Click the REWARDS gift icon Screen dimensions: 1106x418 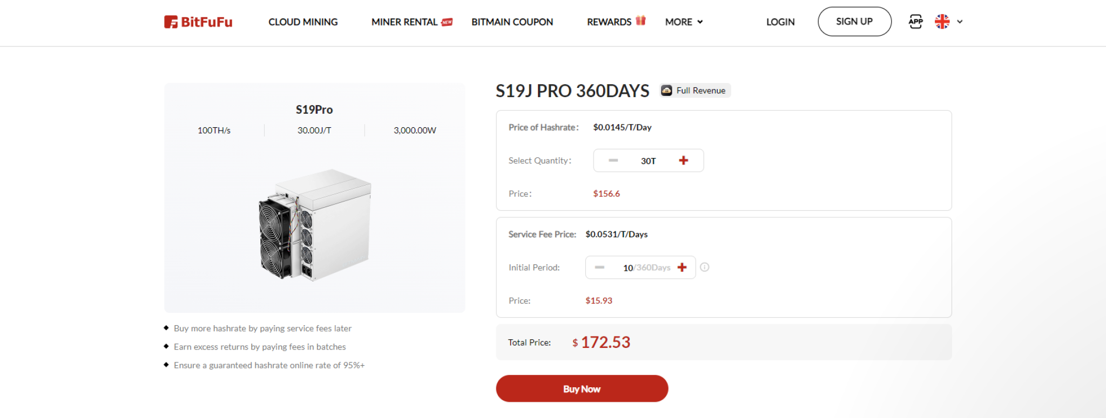640,20
